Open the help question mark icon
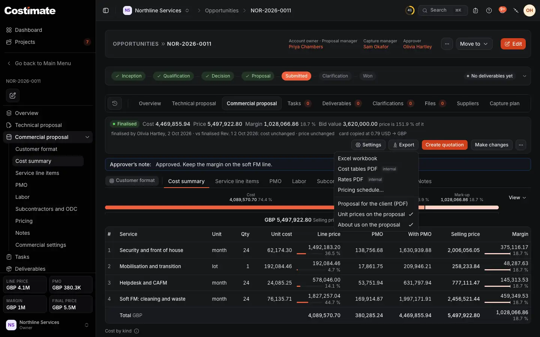The width and height of the screenshot is (540, 337). [489, 10]
